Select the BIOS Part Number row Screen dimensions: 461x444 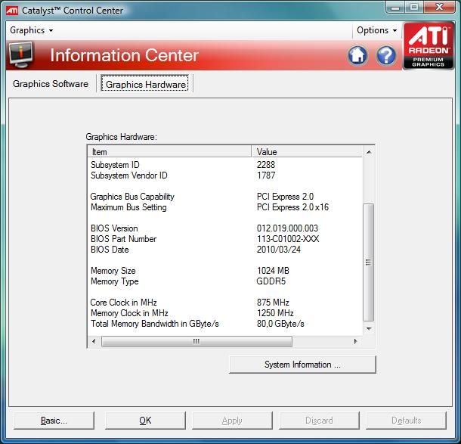coord(225,239)
